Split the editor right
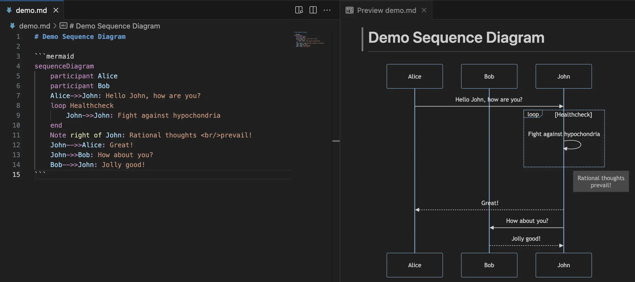 click(x=313, y=10)
